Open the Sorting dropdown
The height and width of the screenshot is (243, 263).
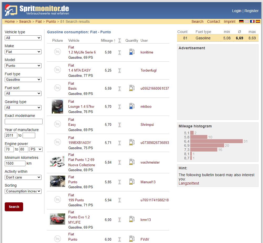point(23,191)
